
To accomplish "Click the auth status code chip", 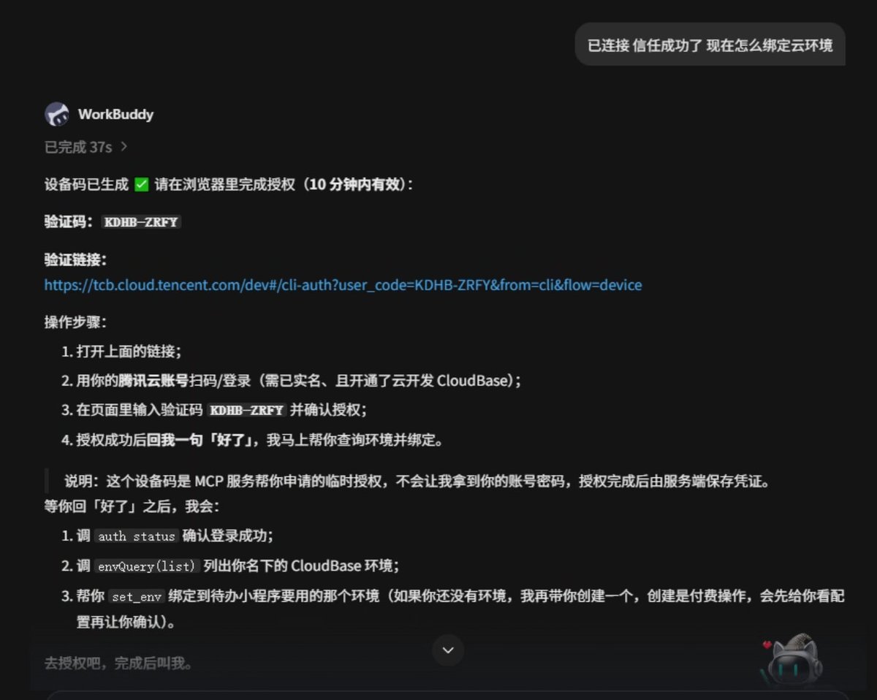I will (x=137, y=536).
